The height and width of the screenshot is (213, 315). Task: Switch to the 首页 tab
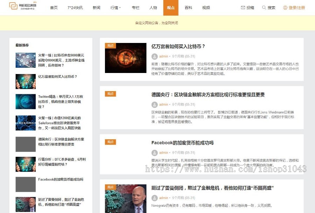[x=54, y=7]
